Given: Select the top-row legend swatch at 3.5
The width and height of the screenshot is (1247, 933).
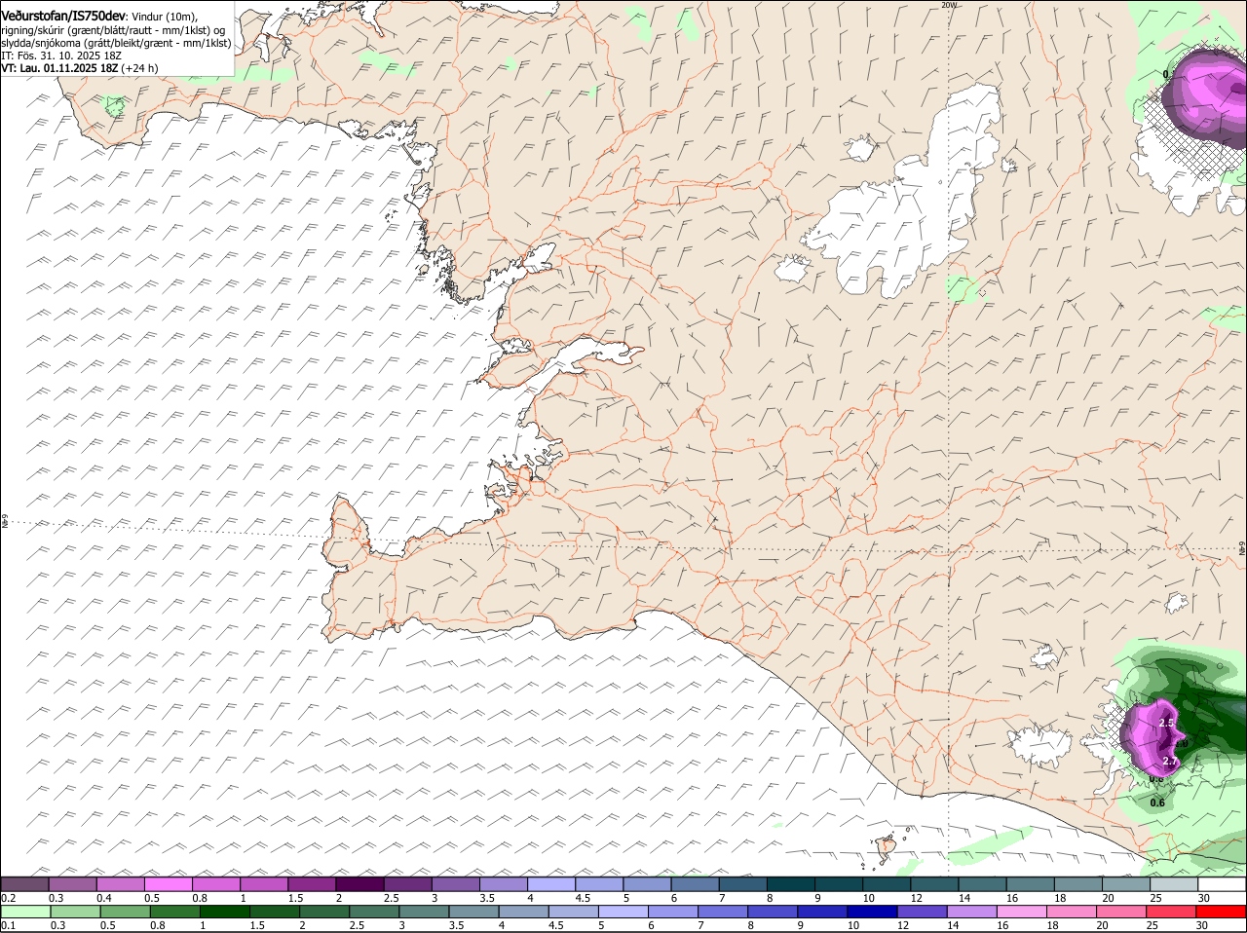Looking at the screenshot, I should click(504, 884).
